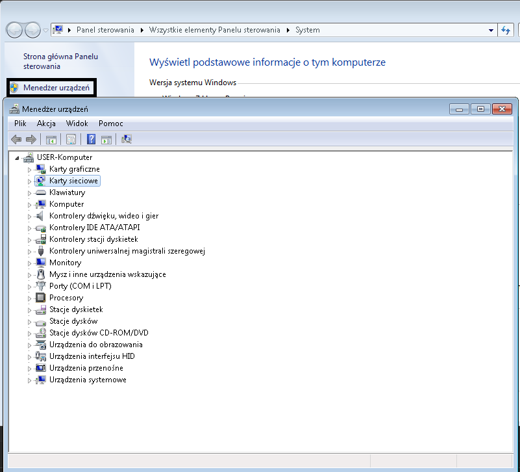
Task: Click the blue Help question-mark icon
Action: 91,139
